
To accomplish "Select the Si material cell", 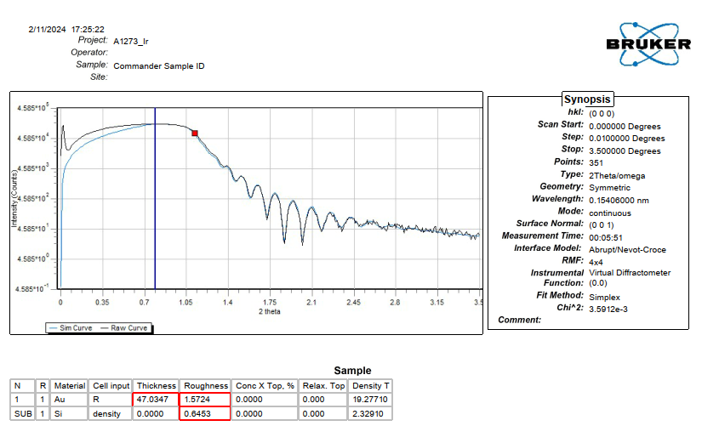I will click(69, 412).
